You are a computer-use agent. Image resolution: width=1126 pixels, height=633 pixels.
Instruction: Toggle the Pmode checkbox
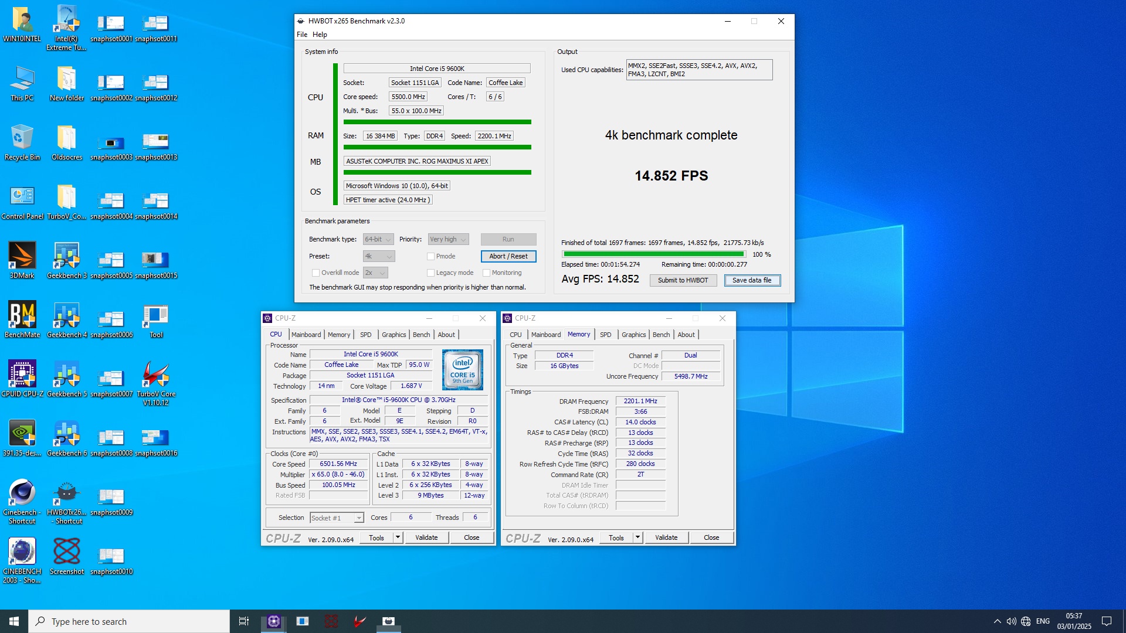(430, 256)
